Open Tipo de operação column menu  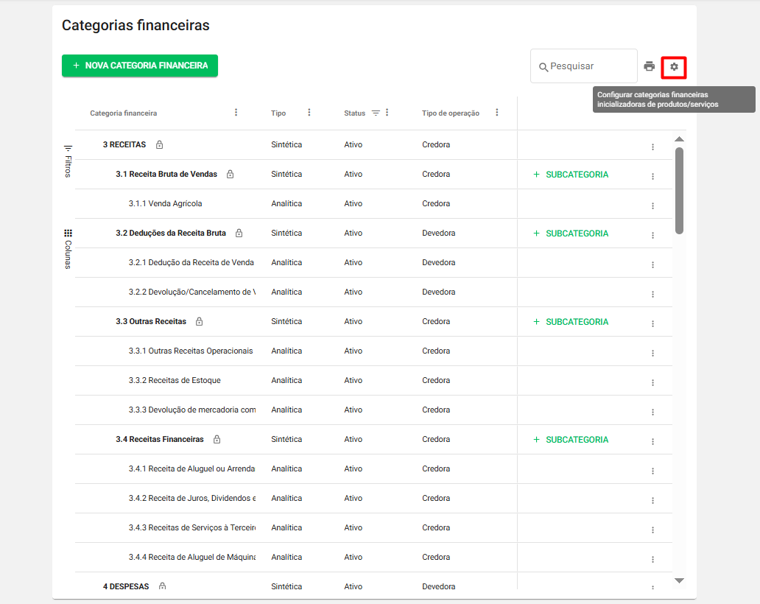pyautogui.click(x=497, y=113)
